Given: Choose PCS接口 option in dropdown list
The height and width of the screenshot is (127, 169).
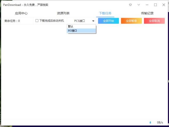Looking at the screenshot, I should click(x=81, y=31).
